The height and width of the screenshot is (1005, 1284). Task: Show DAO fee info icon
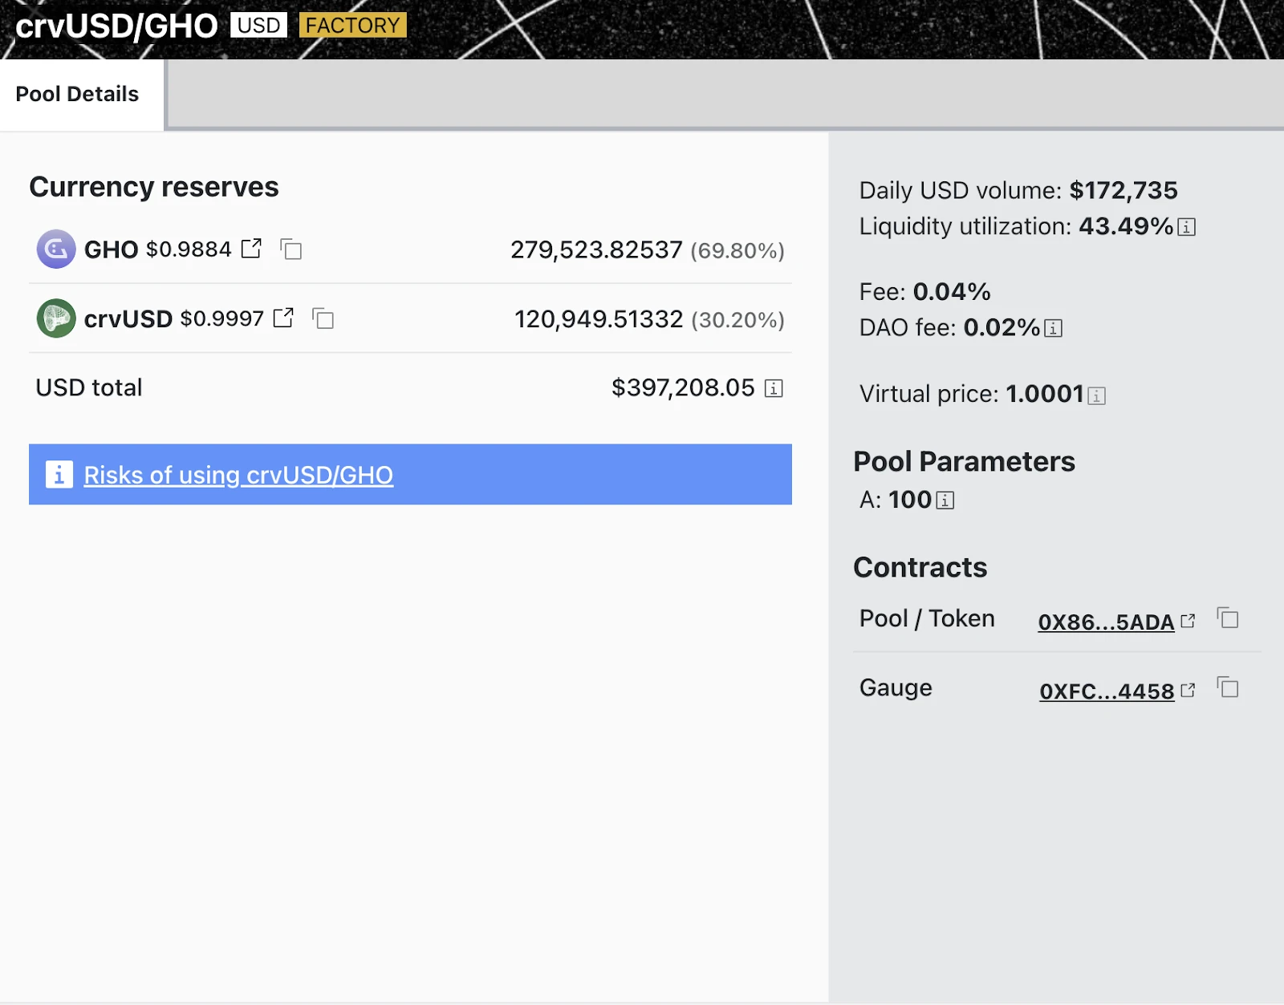click(x=1053, y=329)
